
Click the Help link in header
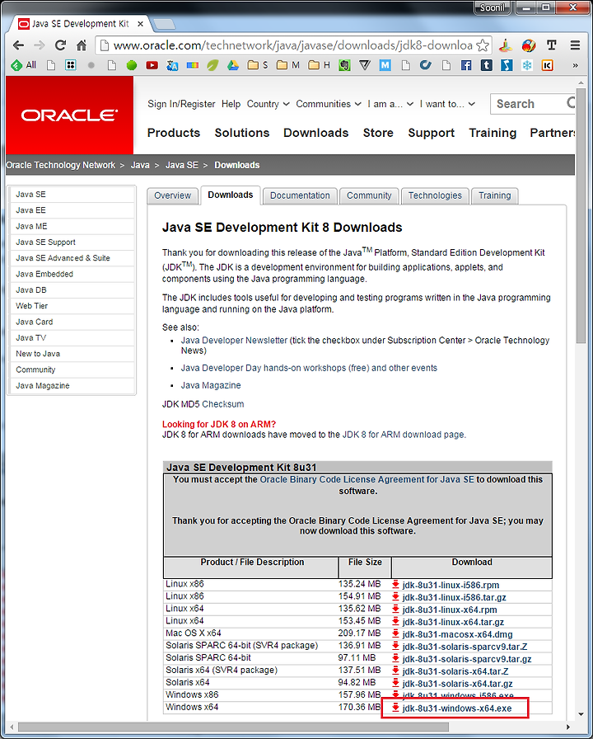(x=231, y=104)
